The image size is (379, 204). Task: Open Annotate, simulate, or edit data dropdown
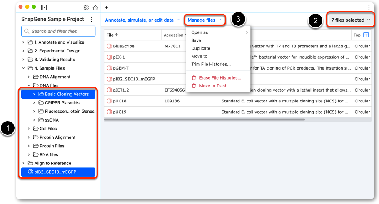pyautogui.click(x=142, y=20)
